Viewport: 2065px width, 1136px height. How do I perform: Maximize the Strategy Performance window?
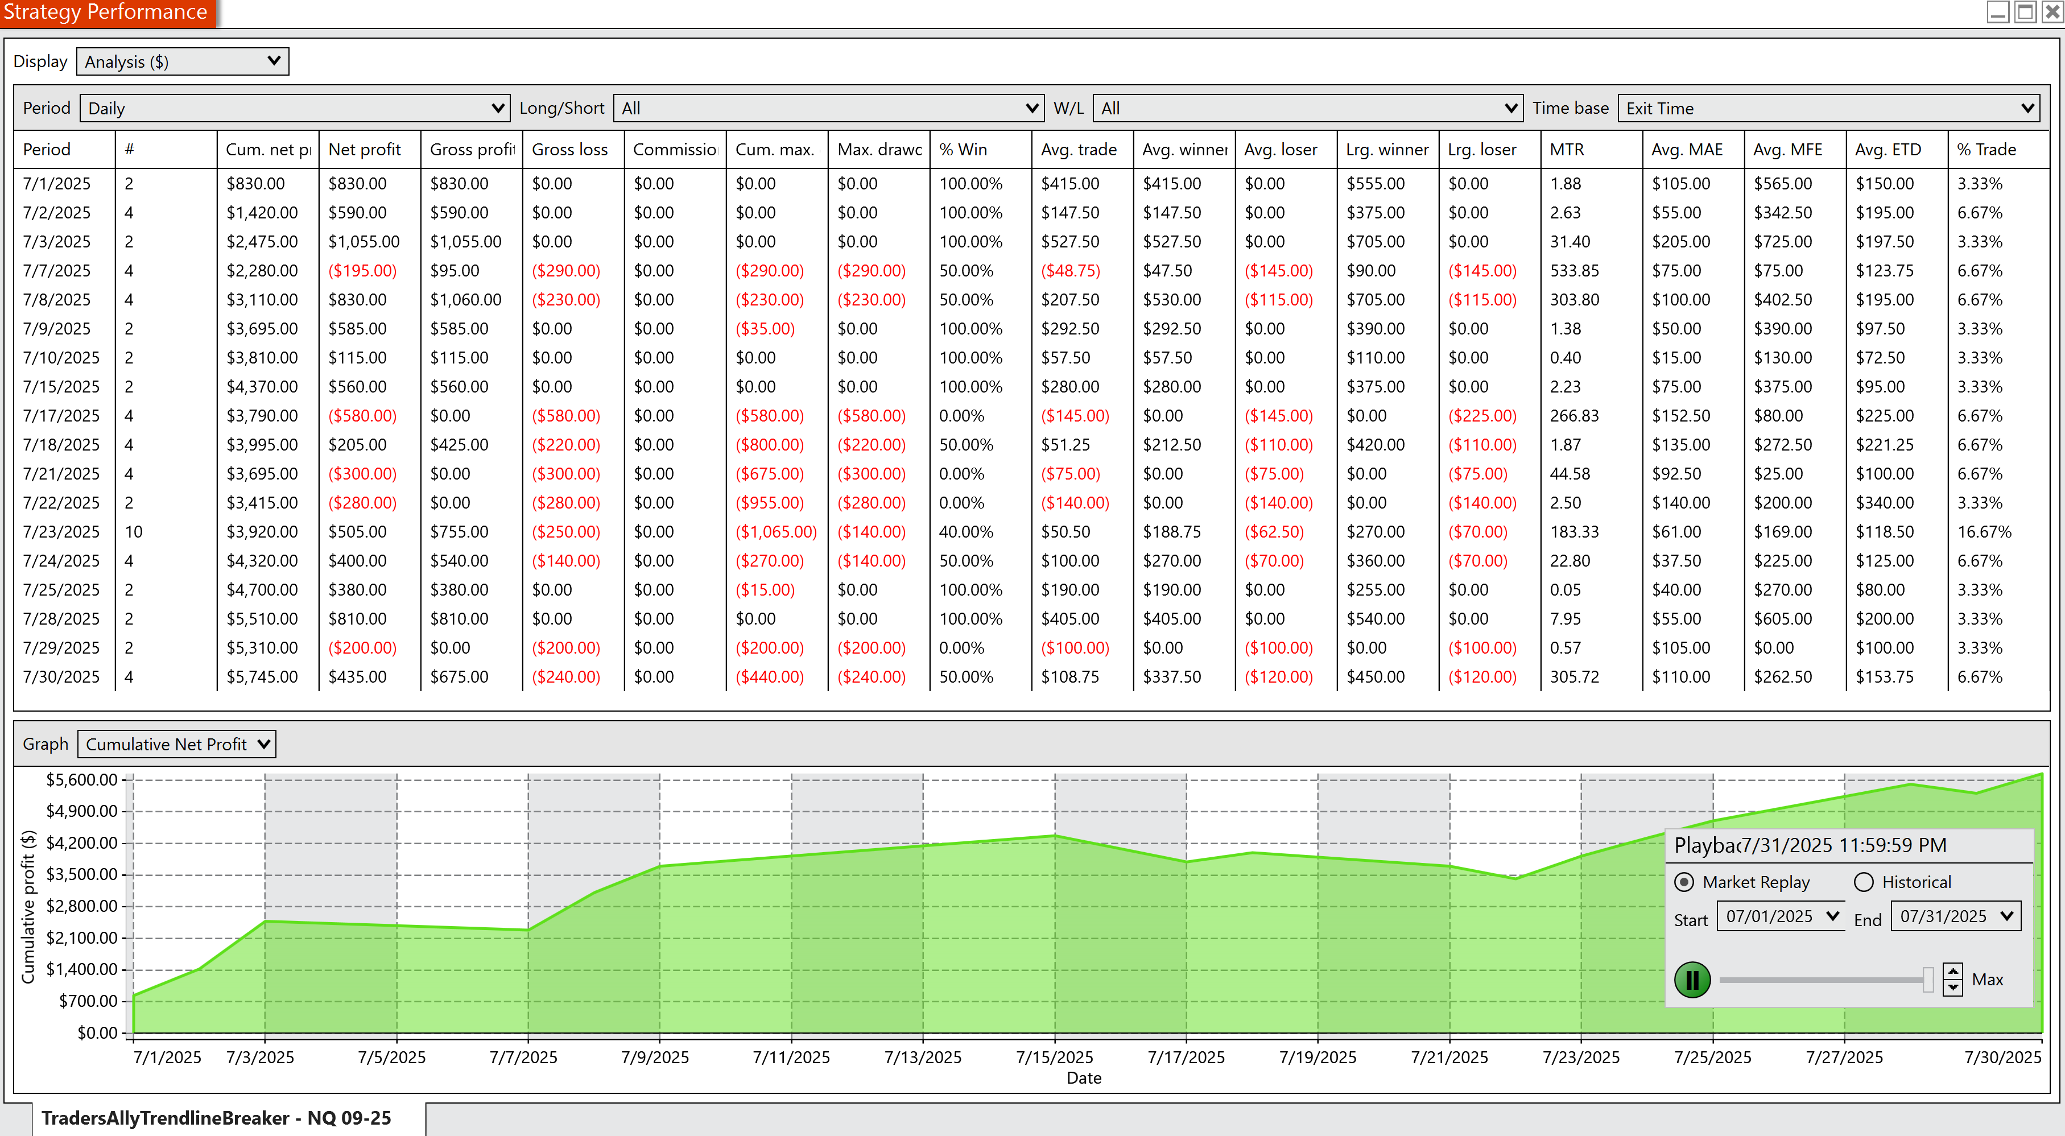2025,11
